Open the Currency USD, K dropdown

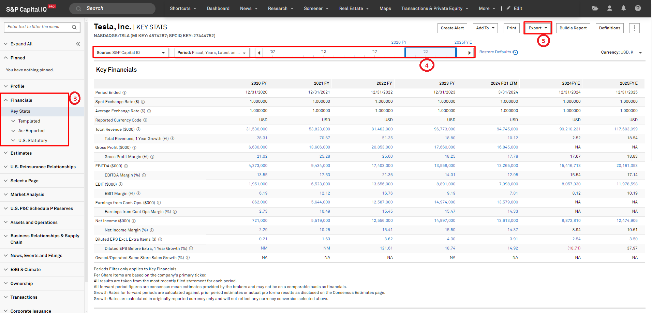pos(621,52)
